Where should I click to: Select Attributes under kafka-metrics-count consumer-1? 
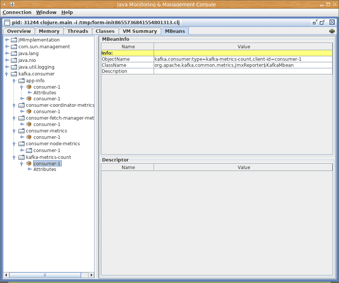coord(44,169)
